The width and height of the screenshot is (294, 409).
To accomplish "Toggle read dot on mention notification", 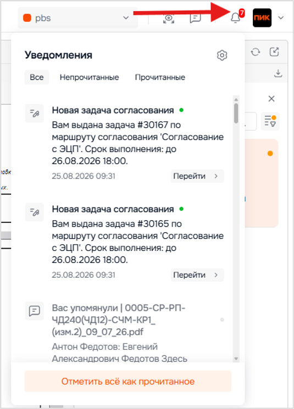I will coord(222,320).
